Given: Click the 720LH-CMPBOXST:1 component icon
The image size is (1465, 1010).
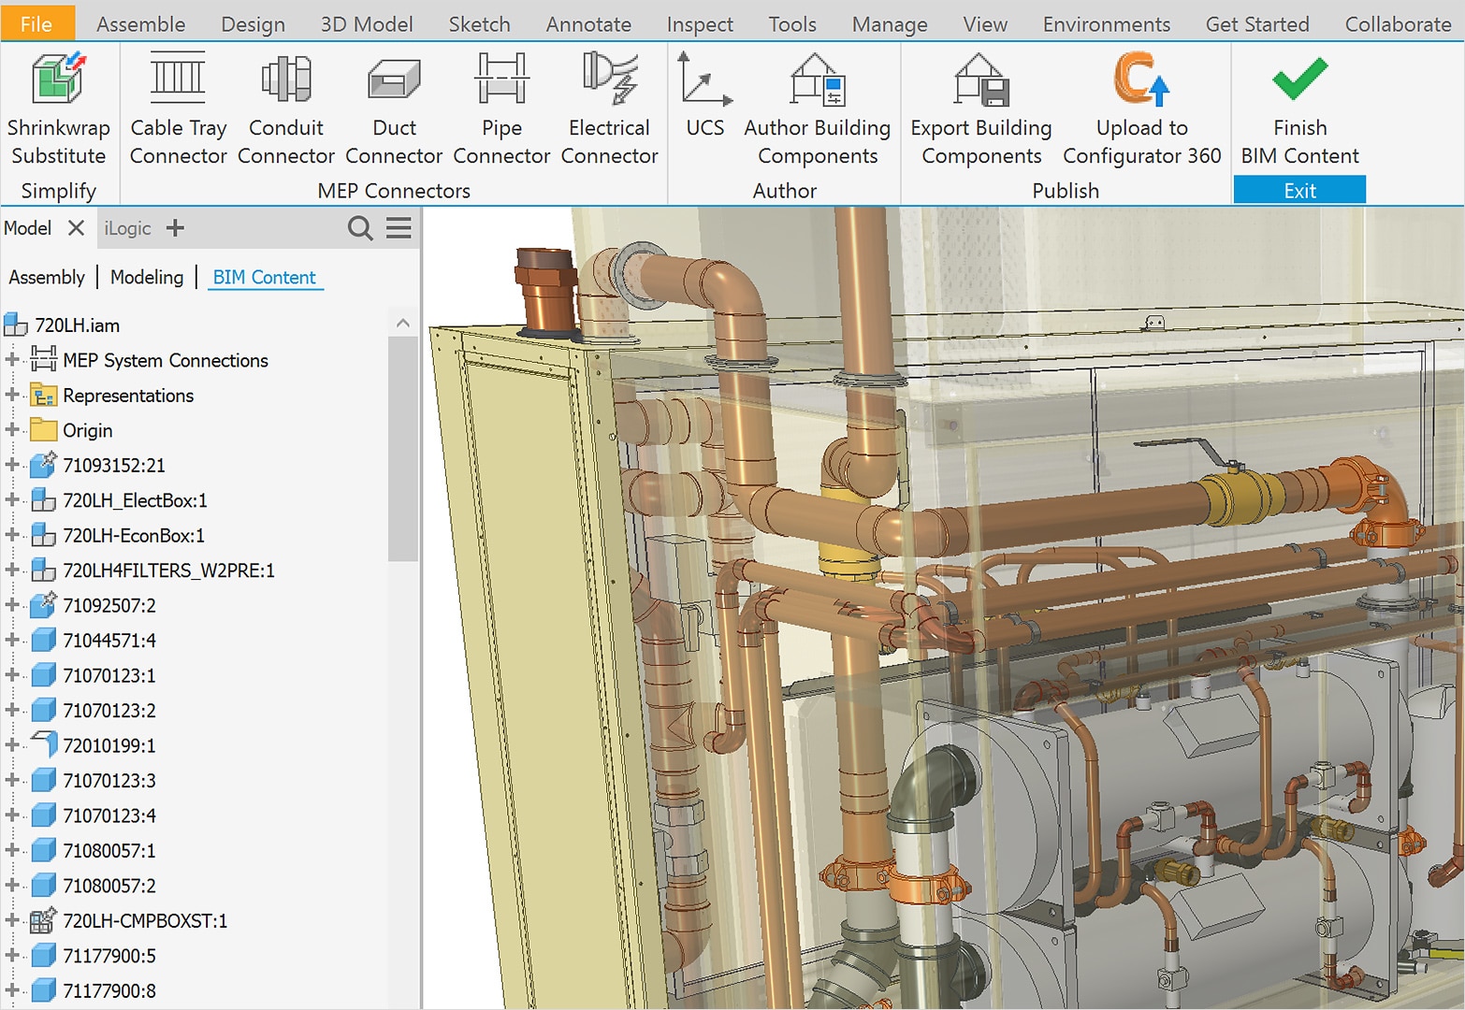Looking at the screenshot, I should (44, 920).
